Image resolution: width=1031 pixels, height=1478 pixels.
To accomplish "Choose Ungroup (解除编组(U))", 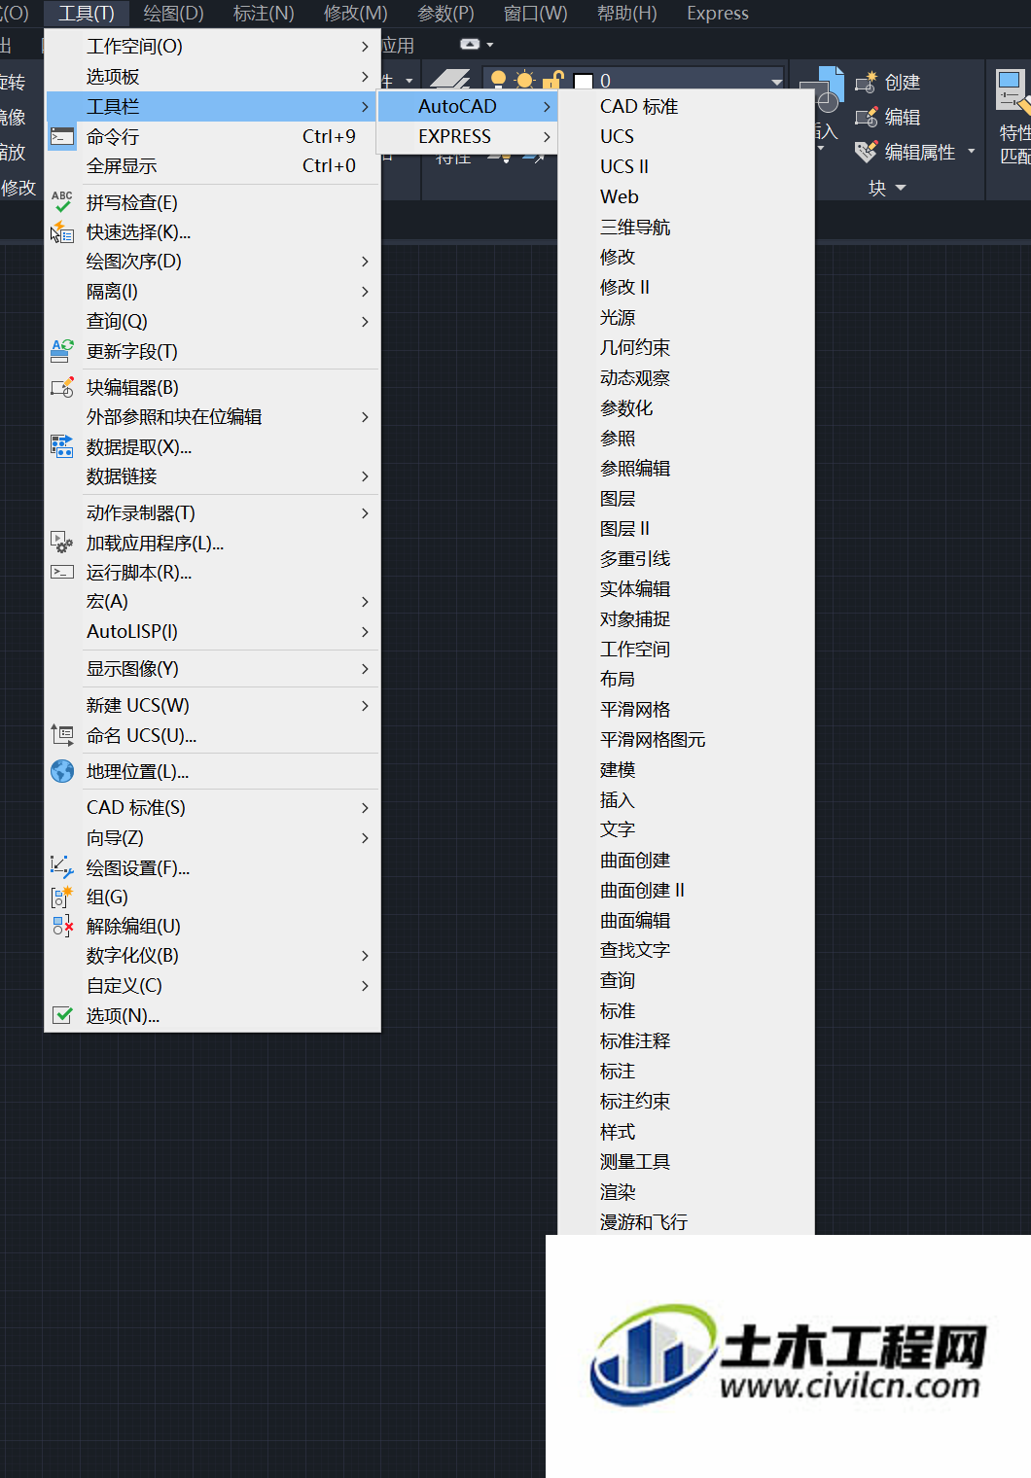I will (212, 926).
